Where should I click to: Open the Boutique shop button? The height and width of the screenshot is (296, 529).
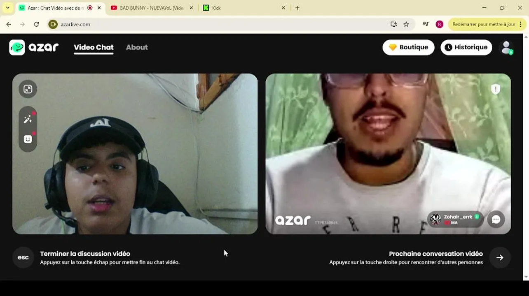408,47
